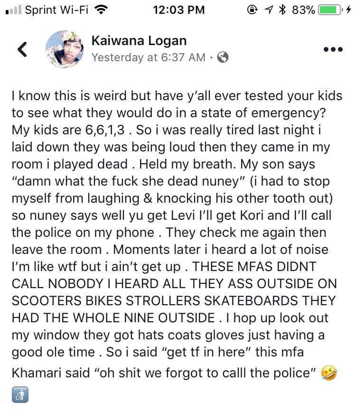Tap the 83% battery percentage

(x=304, y=9)
